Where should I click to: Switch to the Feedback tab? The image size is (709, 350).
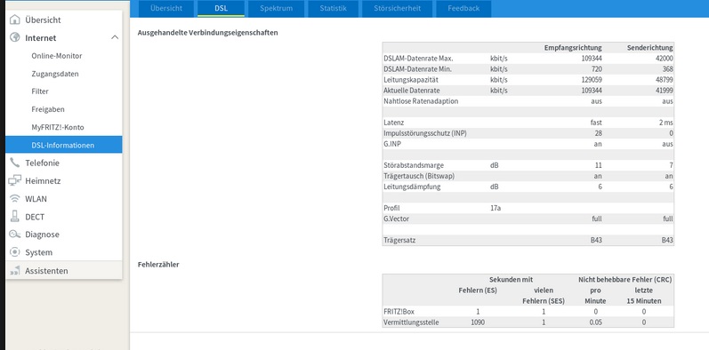click(463, 8)
